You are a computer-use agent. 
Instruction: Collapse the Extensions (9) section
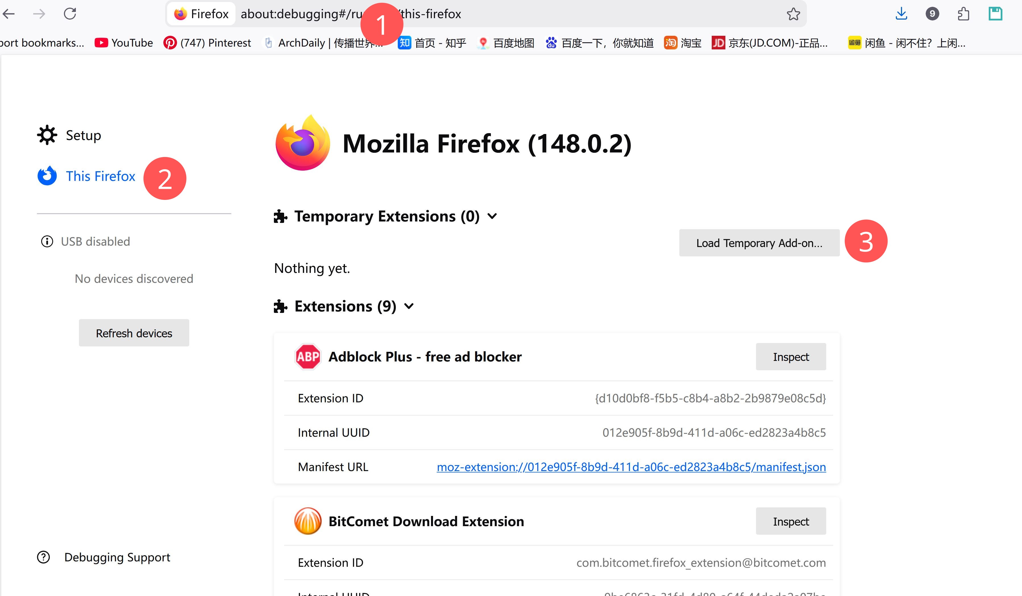click(409, 306)
